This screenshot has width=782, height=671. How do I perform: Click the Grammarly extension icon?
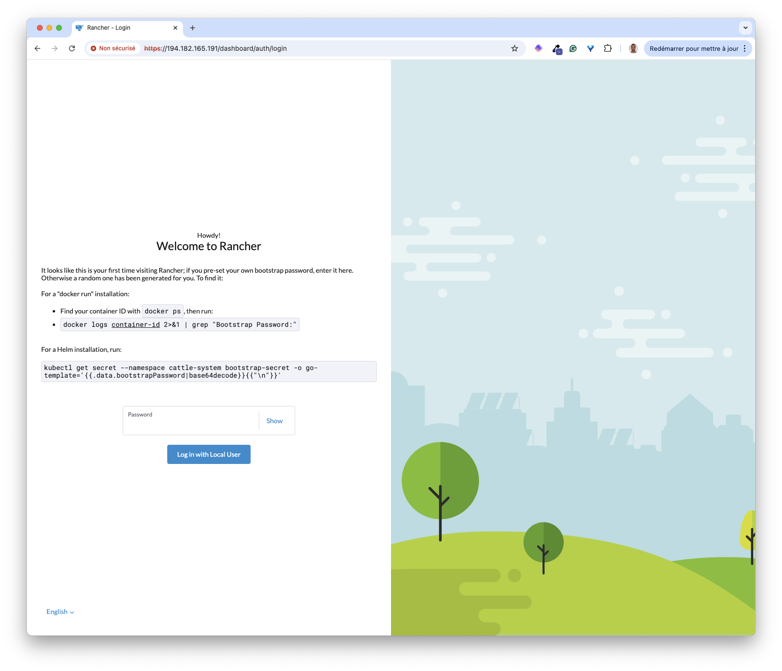tap(573, 48)
